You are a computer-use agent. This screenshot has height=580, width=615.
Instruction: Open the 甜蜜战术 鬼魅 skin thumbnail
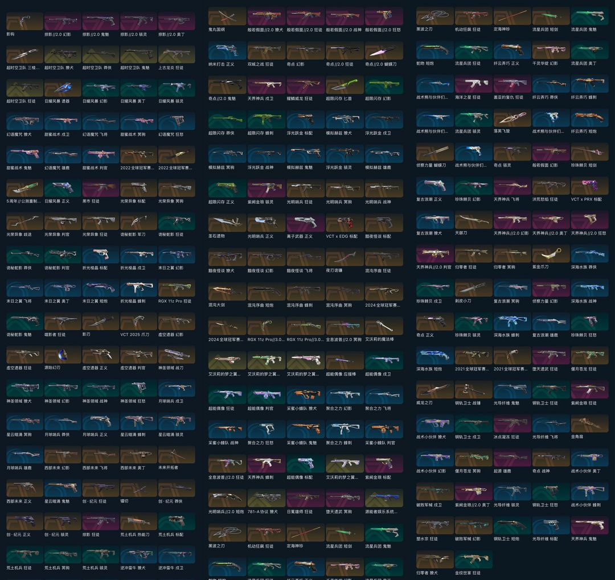[x=24, y=154]
